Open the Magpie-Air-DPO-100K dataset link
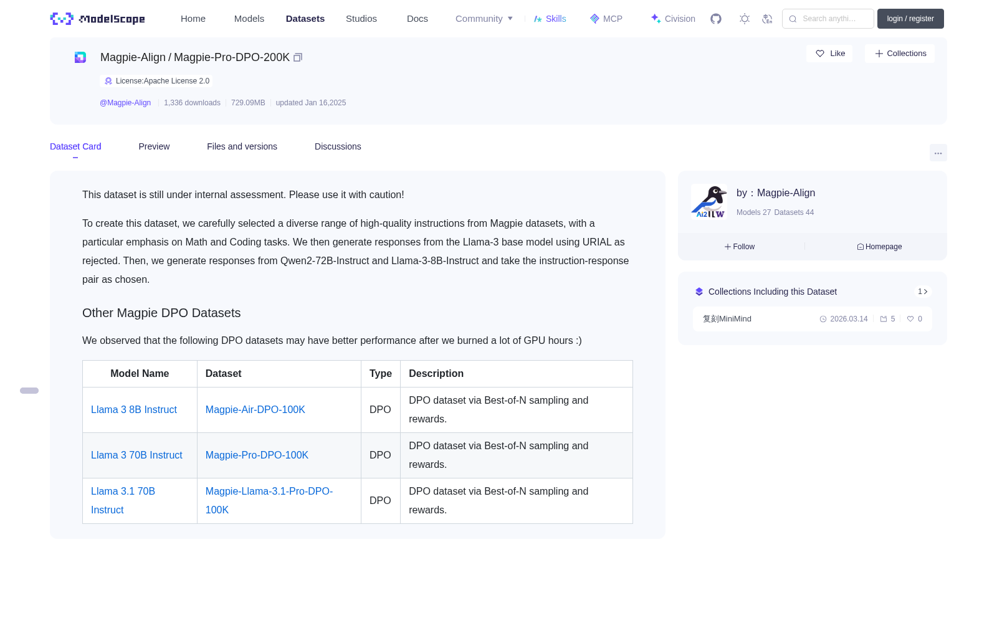 (x=255, y=409)
